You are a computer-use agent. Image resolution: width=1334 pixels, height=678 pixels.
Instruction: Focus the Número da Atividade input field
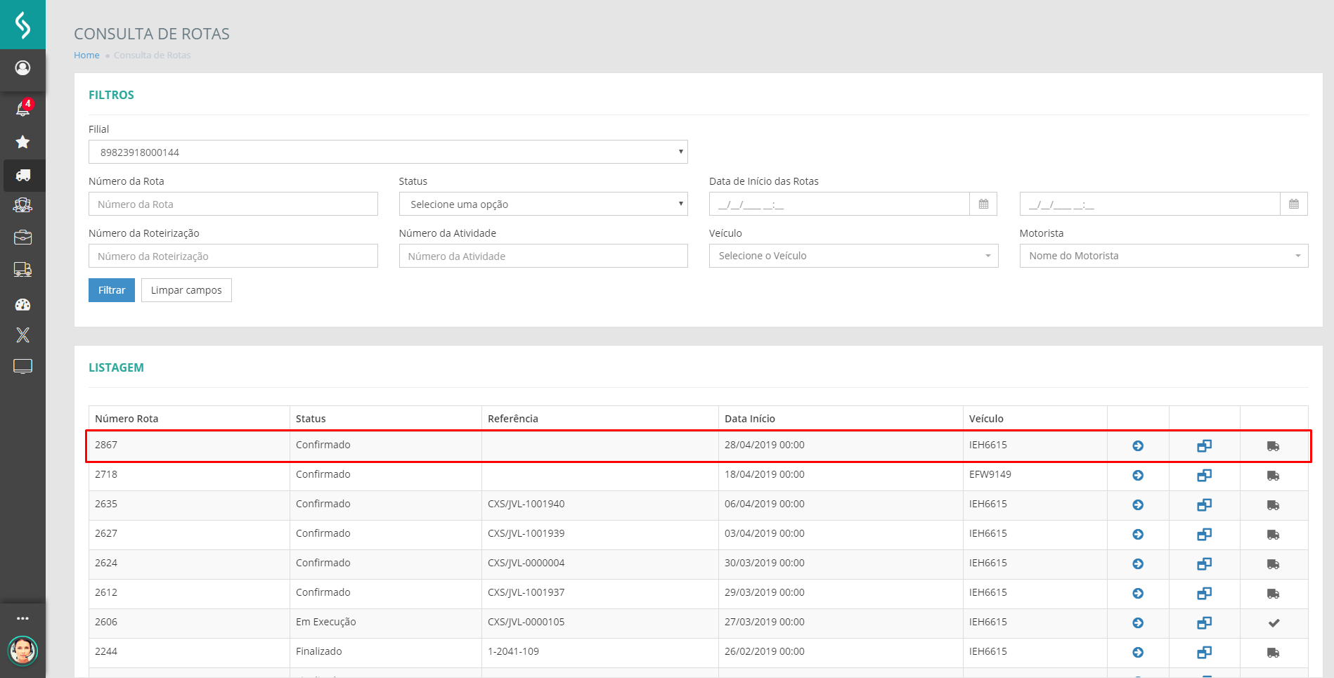tap(543, 256)
